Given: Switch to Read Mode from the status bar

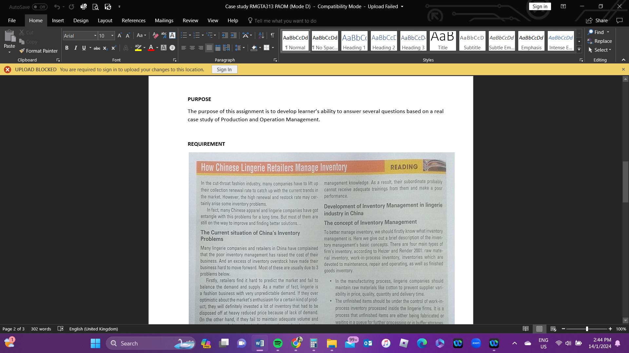Looking at the screenshot, I should [526, 329].
